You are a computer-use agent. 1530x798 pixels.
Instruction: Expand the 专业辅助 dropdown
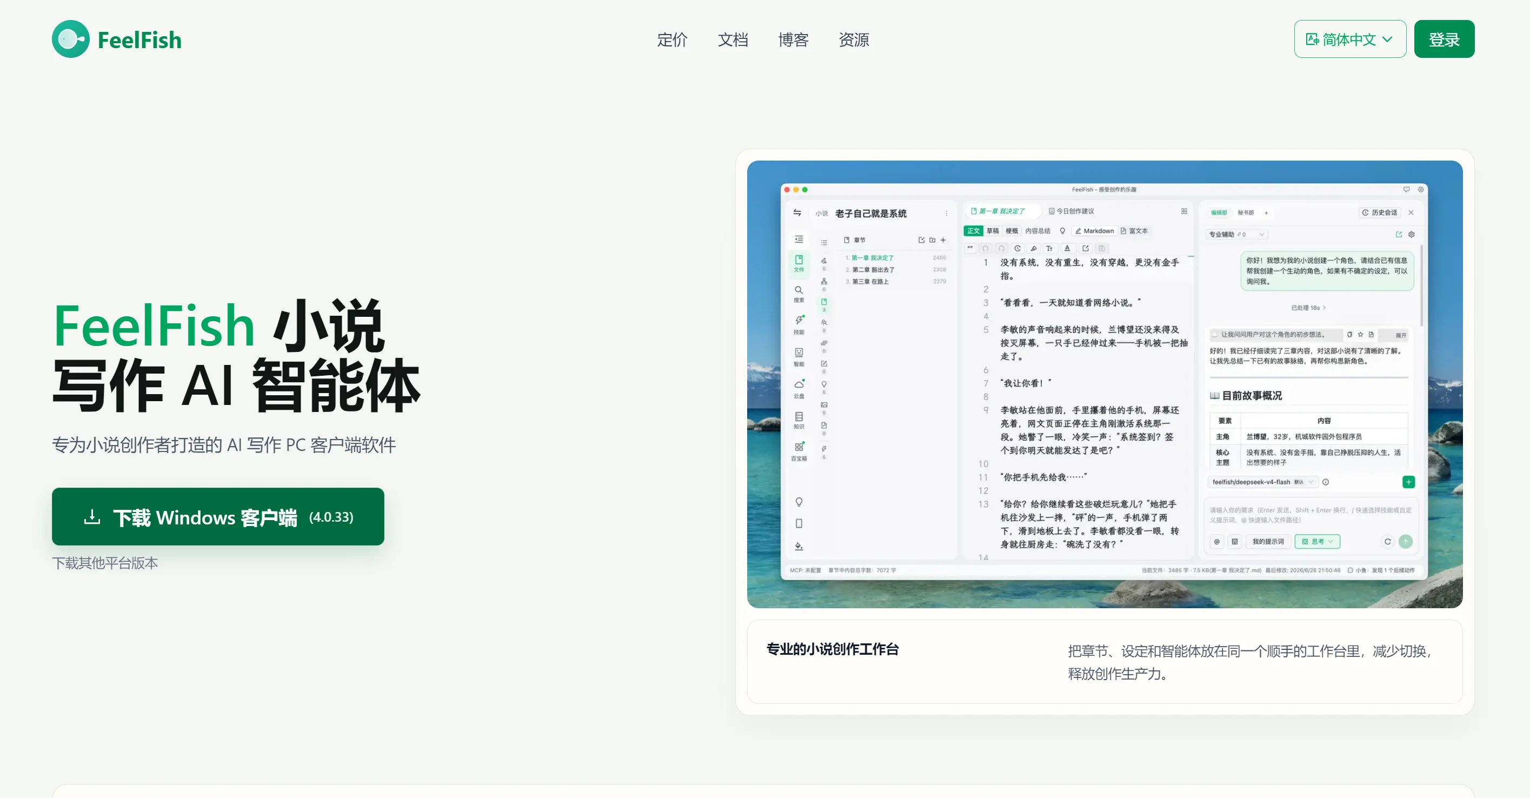pos(1237,235)
